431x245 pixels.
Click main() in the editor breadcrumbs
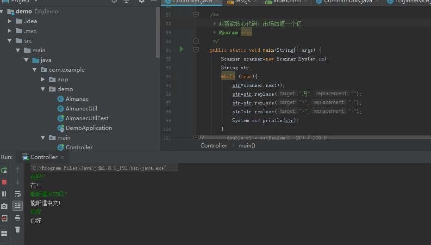coord(247,146)
